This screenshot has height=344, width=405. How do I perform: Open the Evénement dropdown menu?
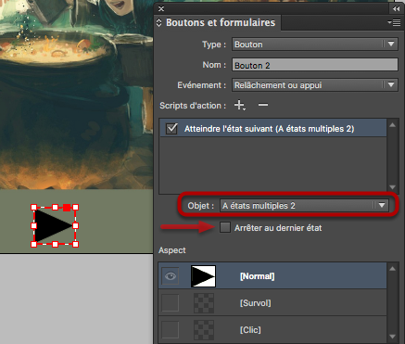315,85
